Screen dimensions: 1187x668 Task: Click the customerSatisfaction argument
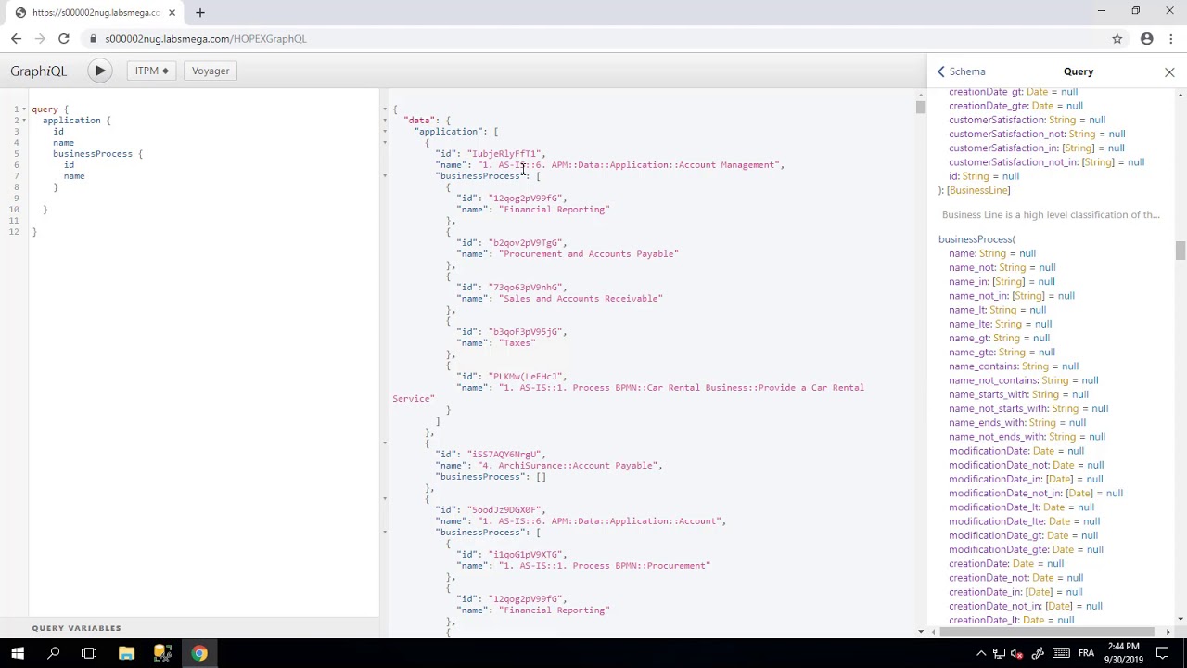(997, 120)
